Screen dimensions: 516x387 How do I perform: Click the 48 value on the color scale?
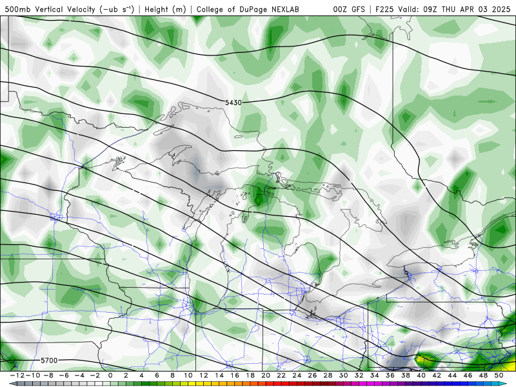pos(483,375)
